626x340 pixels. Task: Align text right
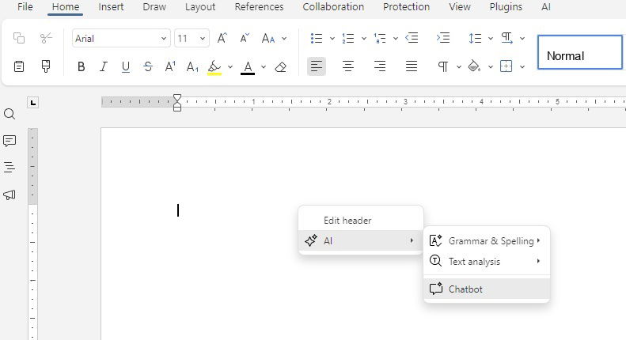tap(380, 66)
